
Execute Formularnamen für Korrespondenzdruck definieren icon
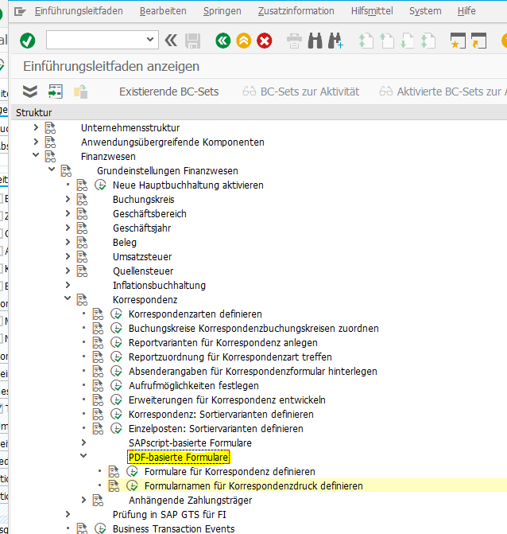tap(132, 485)
